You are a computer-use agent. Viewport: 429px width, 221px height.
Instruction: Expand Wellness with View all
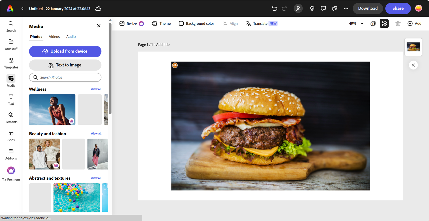96,89
